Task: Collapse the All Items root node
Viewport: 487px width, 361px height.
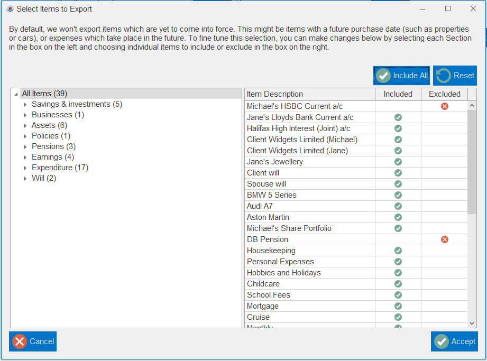Action: pos(16,94)
